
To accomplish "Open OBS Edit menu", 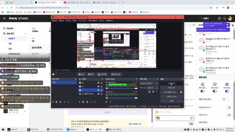I will [x=61, y=21].
